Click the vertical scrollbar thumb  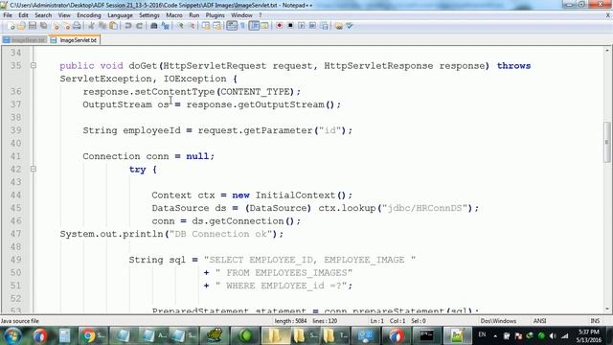pos(606,142)
